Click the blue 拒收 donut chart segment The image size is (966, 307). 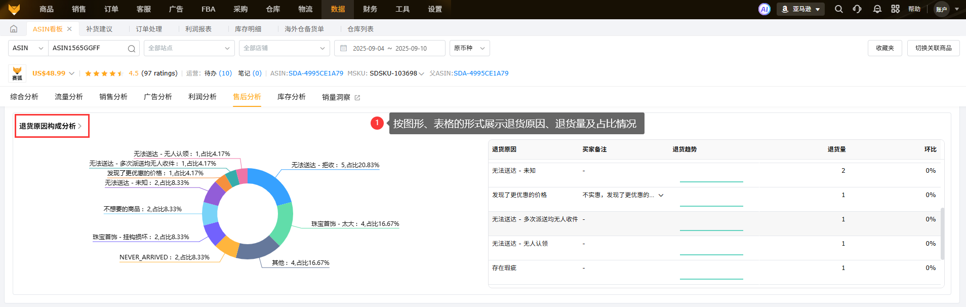[272, 182]
